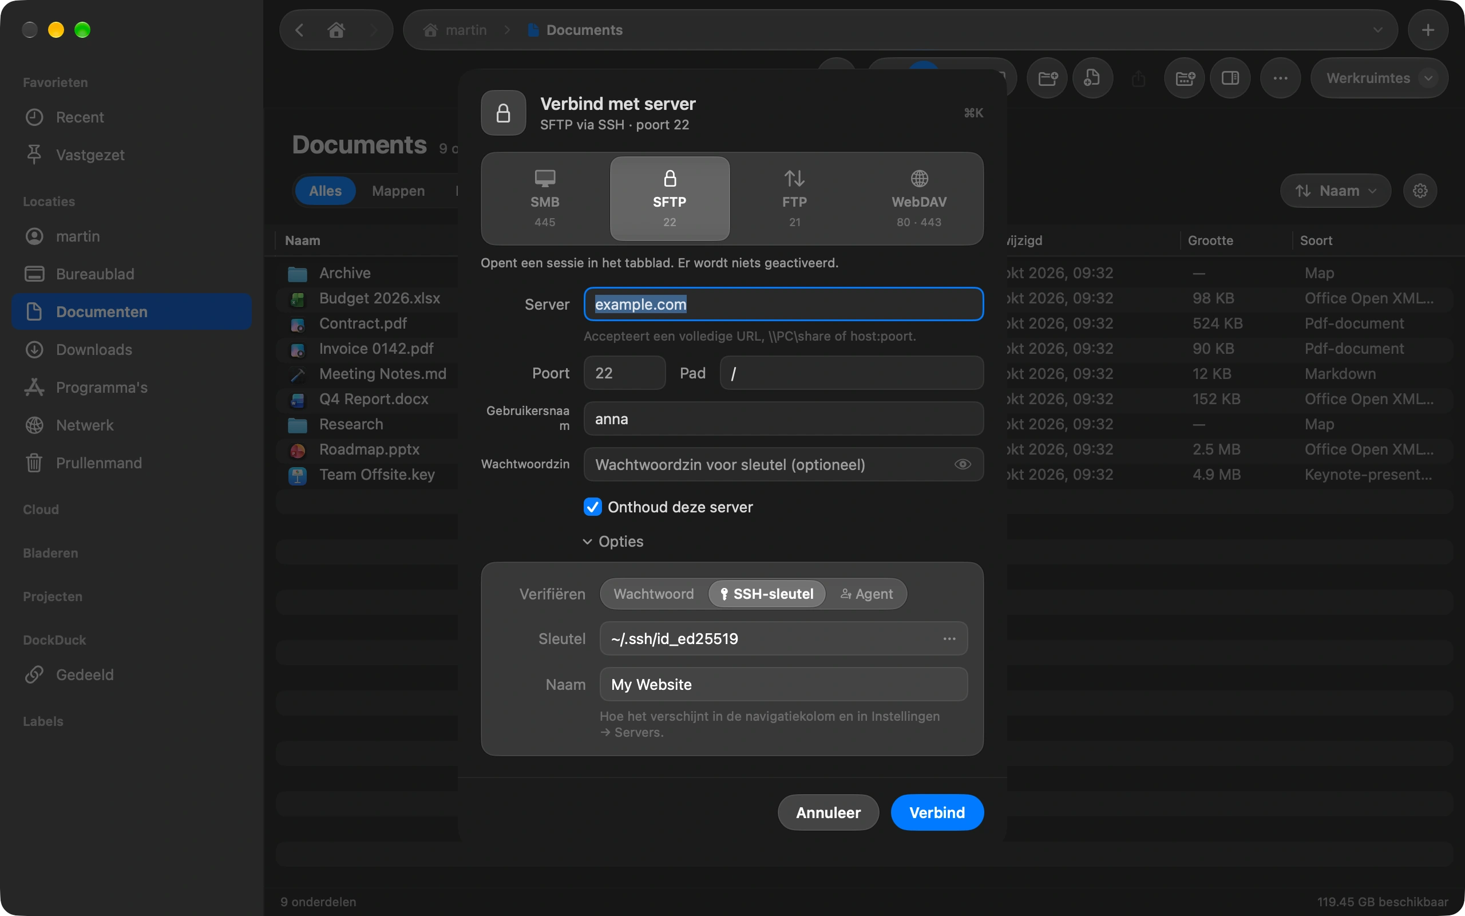Open a new tab with the plus button
This screenshot has height=916, width=1465.
click(x=1427, y=30)
